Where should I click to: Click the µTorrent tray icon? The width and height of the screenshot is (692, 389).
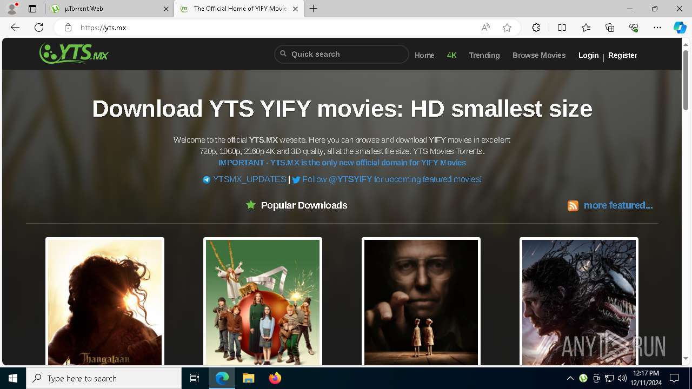coord(583,378)
